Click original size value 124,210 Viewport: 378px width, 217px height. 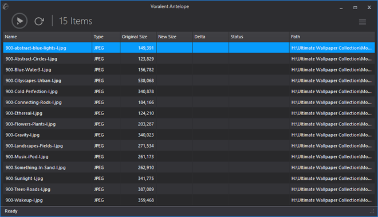tap(146, 113)
